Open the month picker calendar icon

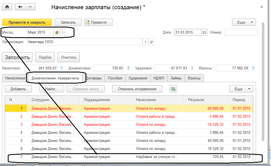(57, 32)
